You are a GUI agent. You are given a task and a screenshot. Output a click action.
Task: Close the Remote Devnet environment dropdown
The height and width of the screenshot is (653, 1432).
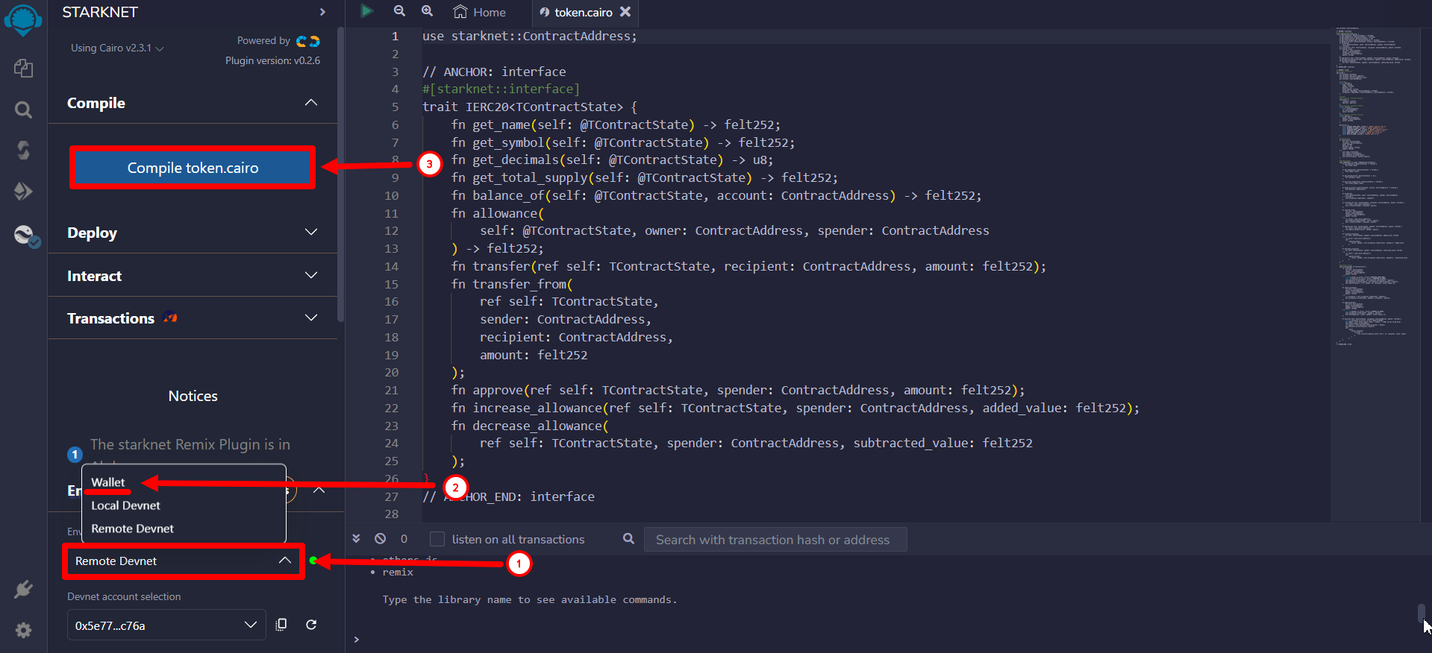tap(284, 561)
